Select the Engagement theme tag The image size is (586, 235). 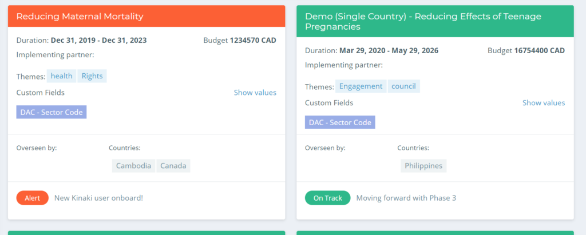(x=361, y=86)
